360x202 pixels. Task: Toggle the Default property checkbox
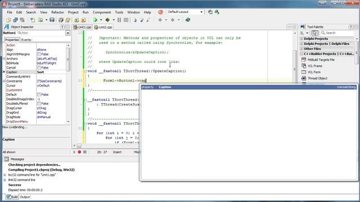pyautogui.click(x=39, y=94)
